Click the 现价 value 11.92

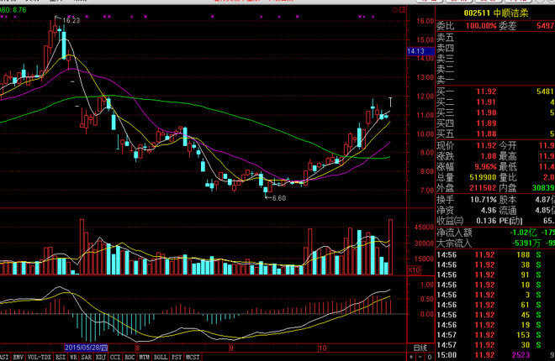click(x=486, y=145)
